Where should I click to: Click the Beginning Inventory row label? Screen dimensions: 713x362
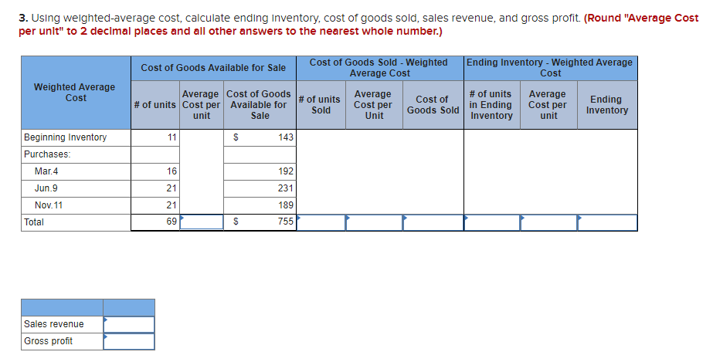65,137
